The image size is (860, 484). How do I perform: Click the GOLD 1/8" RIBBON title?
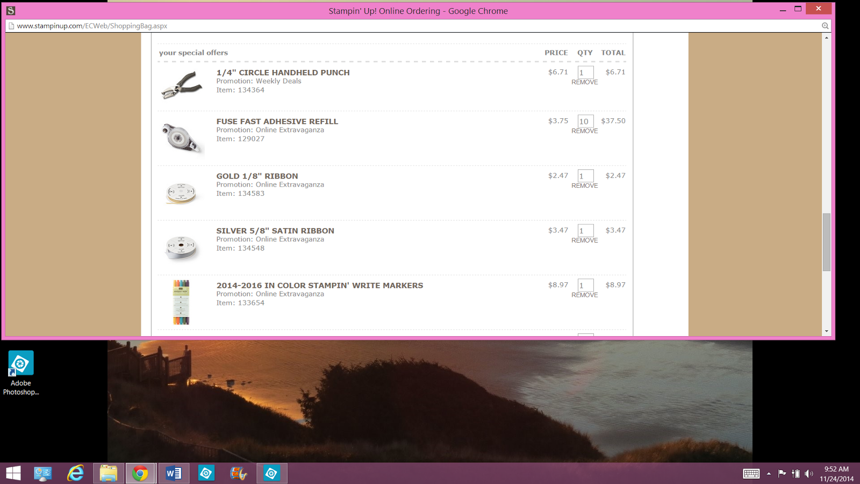pyautogui.click(x=257, y=176)
